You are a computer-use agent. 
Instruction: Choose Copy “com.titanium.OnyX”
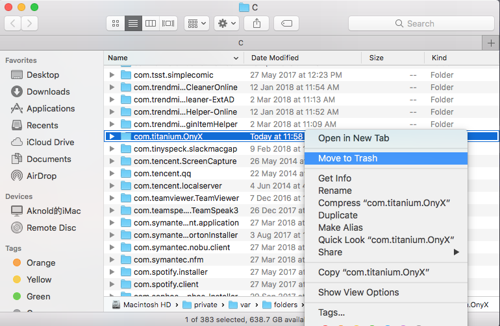point(386,272)
